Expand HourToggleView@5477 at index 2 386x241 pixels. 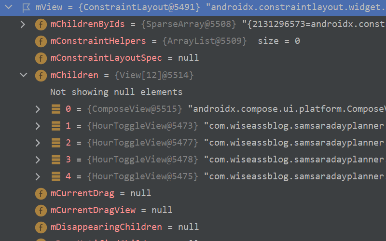point(38,143)
